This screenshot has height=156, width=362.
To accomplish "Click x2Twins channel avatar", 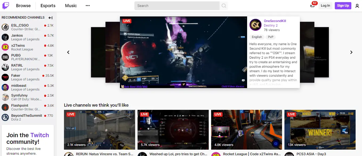I will click(x=5, y=47).
